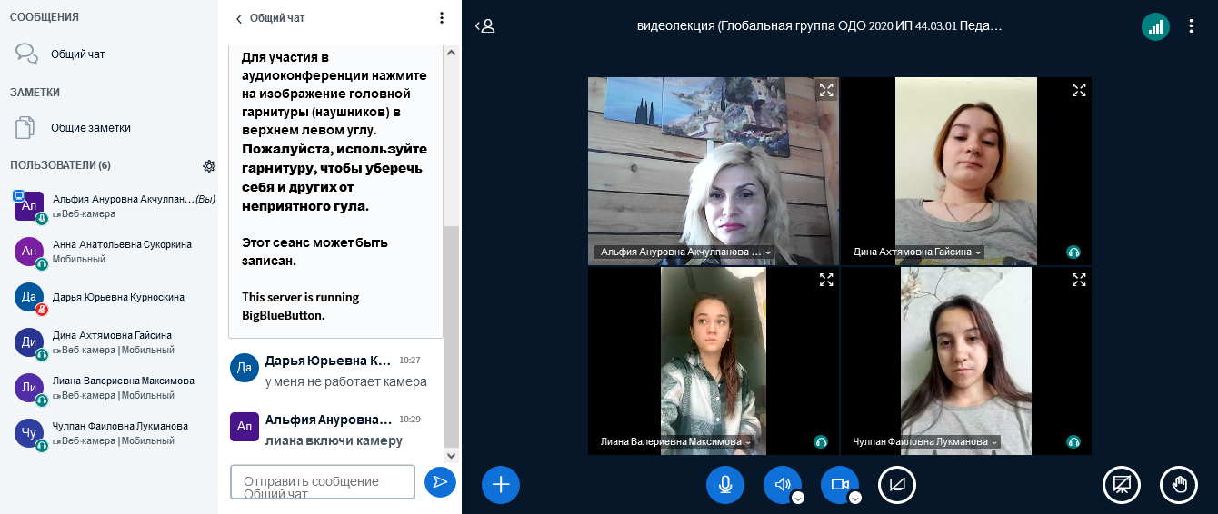1218x514 pixels.
Task: Open the manage users gear icon
Action: [x=209, y=166]
